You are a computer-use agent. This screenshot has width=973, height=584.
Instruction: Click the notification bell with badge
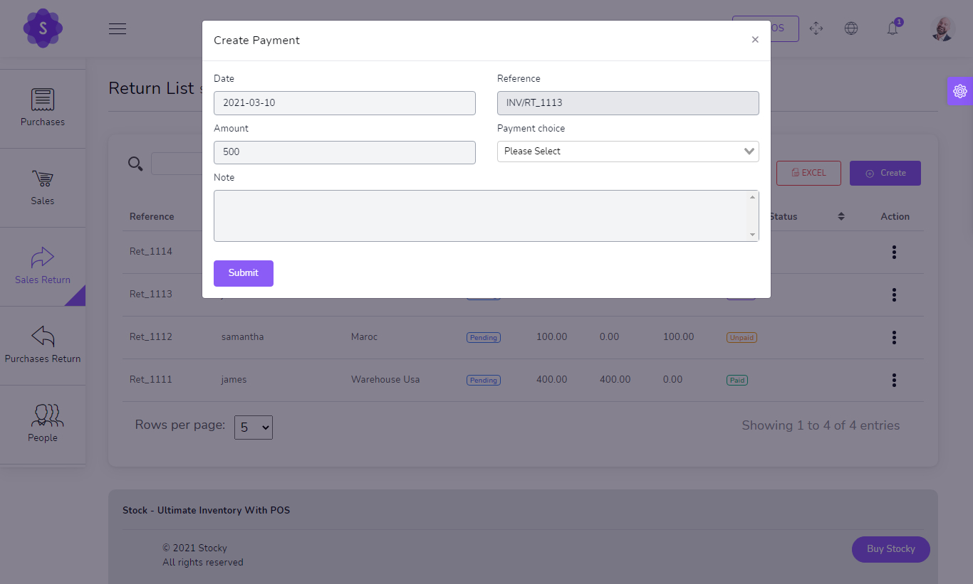click(893, 28)
